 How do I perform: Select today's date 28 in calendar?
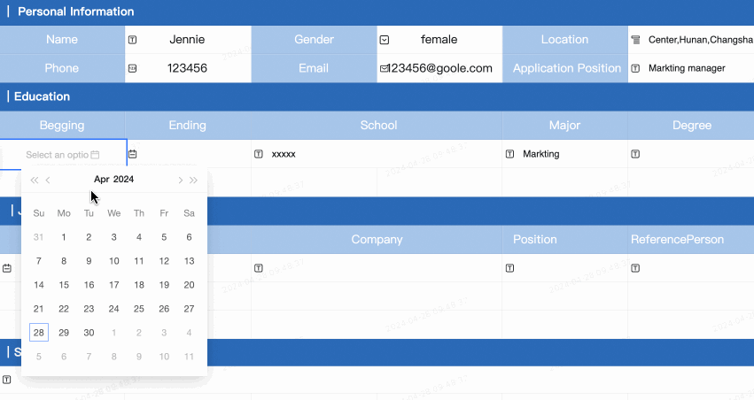[x=39, y=332]
